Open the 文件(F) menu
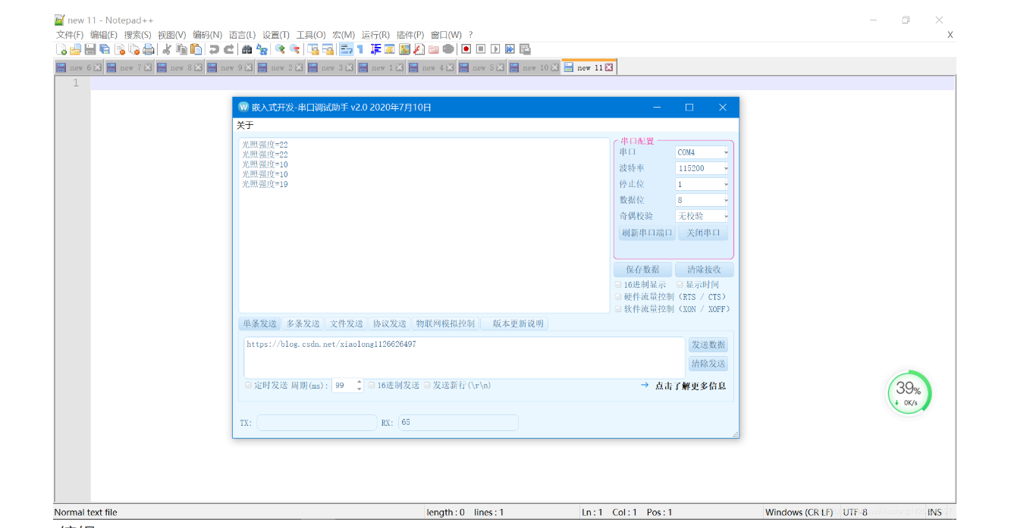 [x=70, y=35]
